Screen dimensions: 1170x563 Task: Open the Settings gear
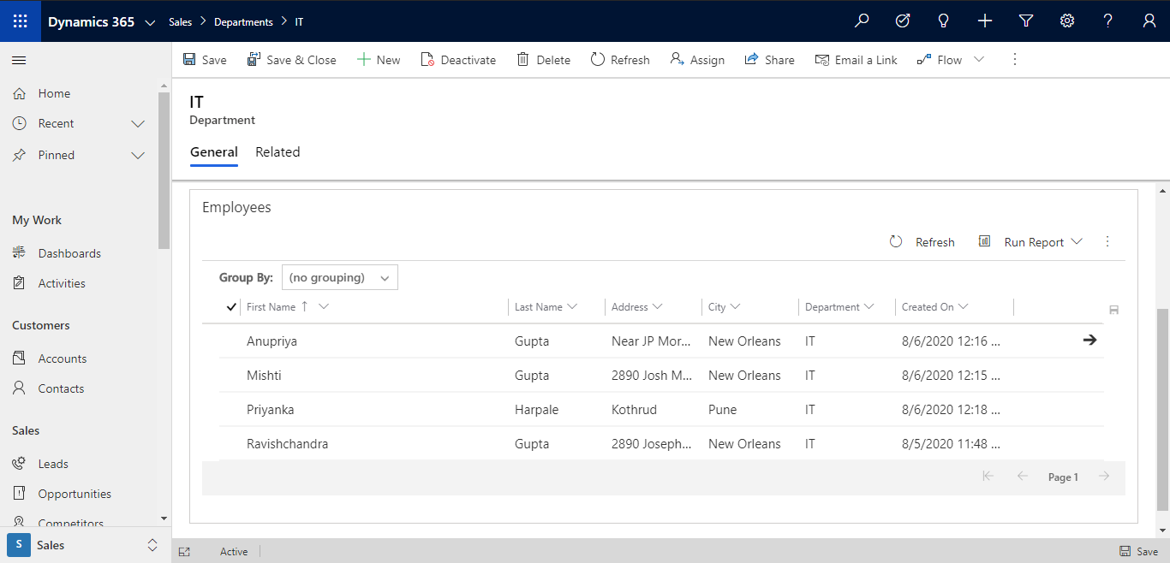click(1066, 21)
